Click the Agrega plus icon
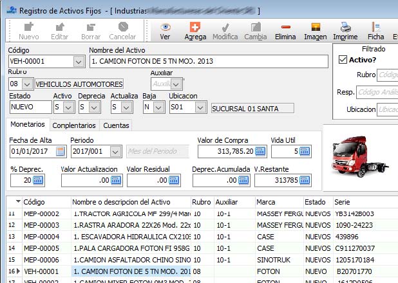The width and height of the screenshot is (398, 283). [x=195, y=27]
